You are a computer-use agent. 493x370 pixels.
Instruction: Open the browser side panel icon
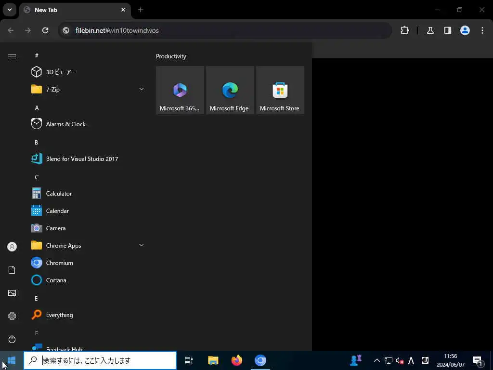[x=448, y=30]
